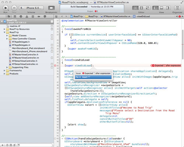Open the Organizer window
The image size is (184, 147).
point(177,8)
